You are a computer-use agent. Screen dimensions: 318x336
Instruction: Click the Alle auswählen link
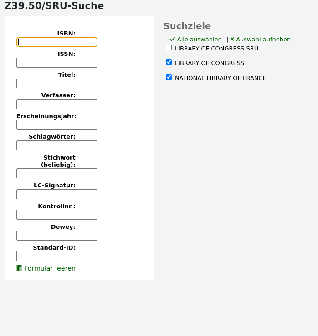point(199,40)
